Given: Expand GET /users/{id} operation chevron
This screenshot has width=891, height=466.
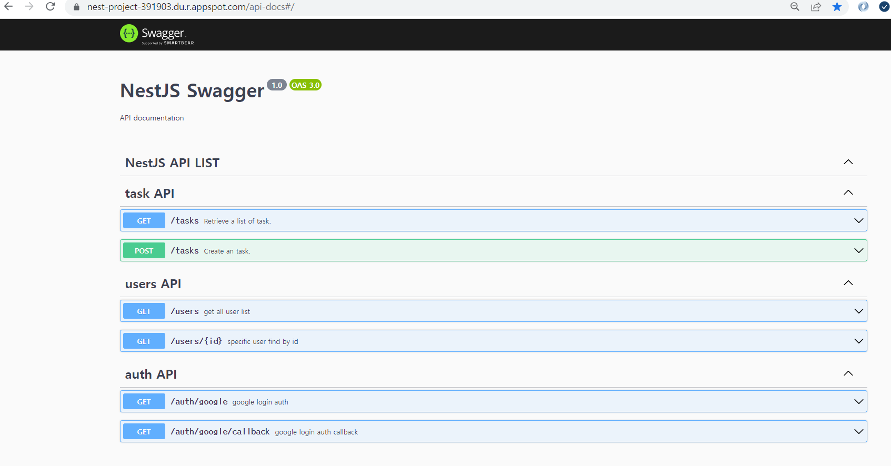Looking at the screenshot, I should (859, 341).
